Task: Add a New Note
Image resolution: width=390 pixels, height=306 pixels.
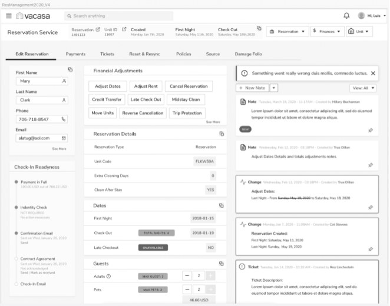Action: [x=252, y=88]
